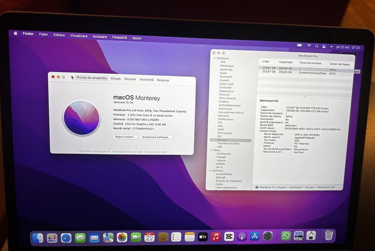This screenshot has width=375, height=251.
Task: Open Preview from the dock
Action: click(298, 236)
